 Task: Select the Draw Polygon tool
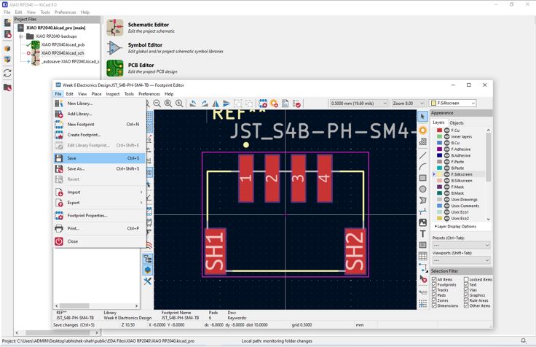point(423,200)
